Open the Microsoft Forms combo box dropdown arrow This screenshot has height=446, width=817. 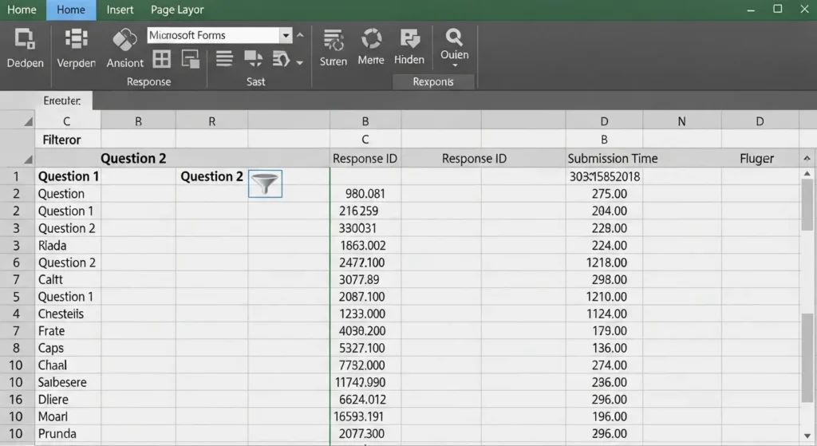286,35
